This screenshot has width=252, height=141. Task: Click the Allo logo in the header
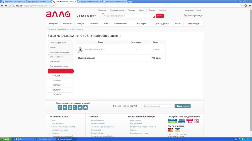[58, 14]
